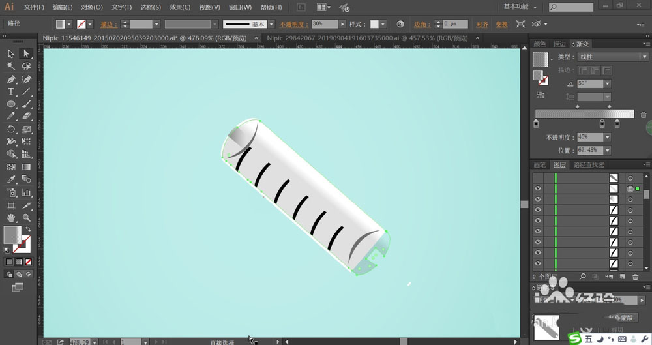Viewport: 652px width, 345px height.
Task: Toggle visibility eye of the selected layer row
Action: point(538,188)
